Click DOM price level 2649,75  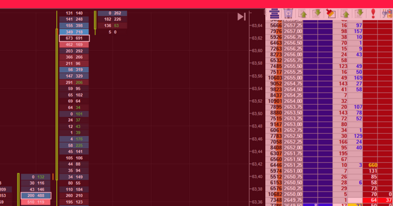click(x=293, y=200)
